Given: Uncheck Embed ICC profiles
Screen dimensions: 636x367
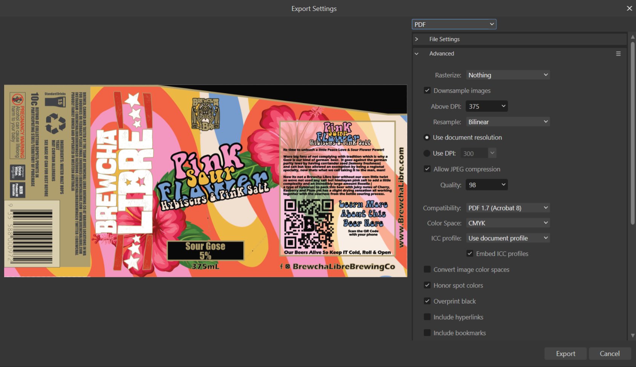Looking at the screenshot, I should [470, 254].
